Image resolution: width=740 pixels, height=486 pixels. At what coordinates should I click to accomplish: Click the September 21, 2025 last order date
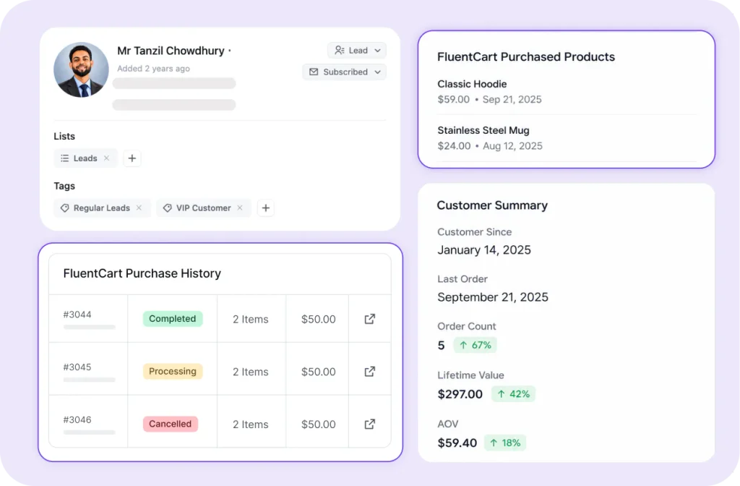click(x=493, y=297)
